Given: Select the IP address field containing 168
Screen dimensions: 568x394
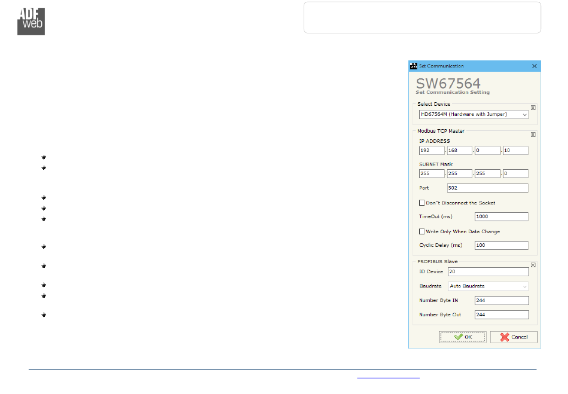Looking at the screenshot, I should pos(460,150).
